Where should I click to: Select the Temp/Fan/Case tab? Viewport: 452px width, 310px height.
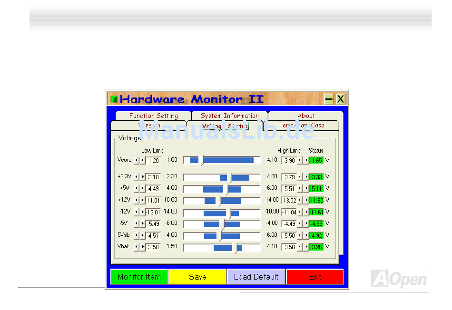[301, 126]
